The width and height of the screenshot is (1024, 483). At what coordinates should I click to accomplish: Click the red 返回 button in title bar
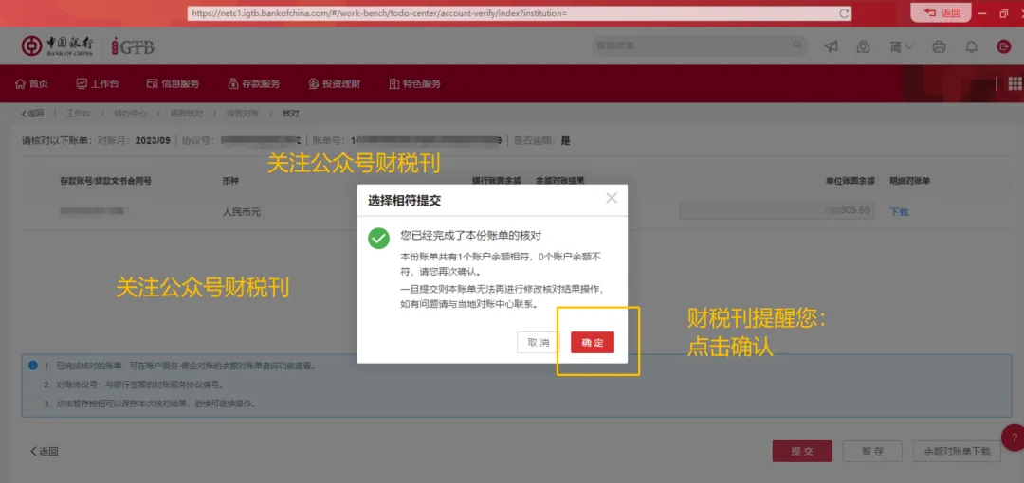[942, 13]
